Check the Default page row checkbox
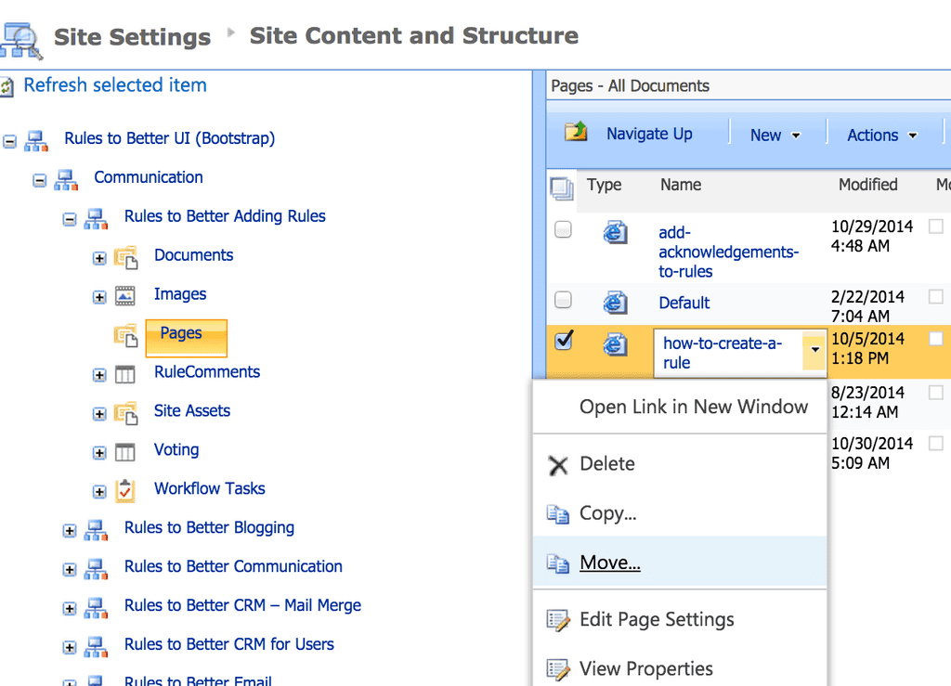 (x=563, y=300)
